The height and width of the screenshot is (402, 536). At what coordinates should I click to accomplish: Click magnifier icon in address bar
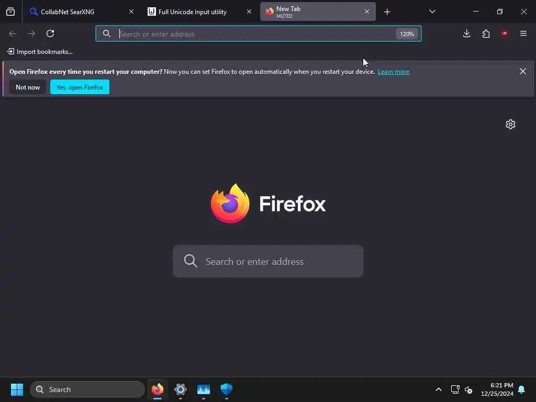click(107, 33)
